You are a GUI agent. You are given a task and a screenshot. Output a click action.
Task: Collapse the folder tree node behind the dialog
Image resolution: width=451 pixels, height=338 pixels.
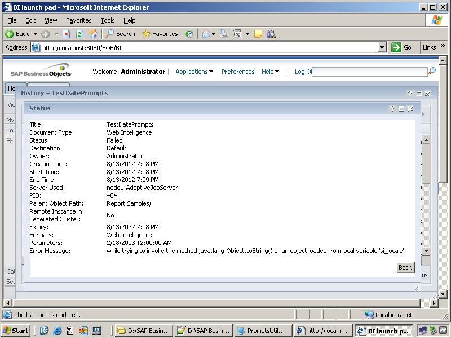[8, 140]
